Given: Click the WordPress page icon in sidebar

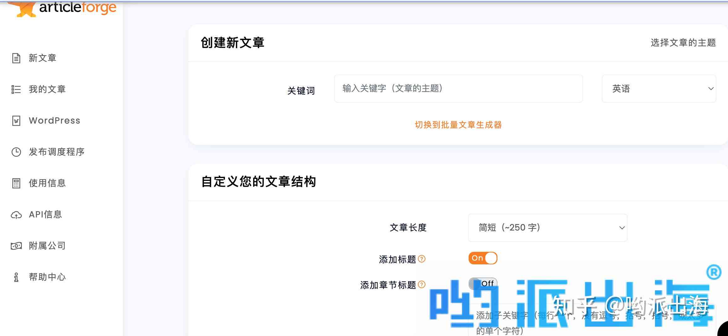Looking at the screenshot, I should (16, 121).
